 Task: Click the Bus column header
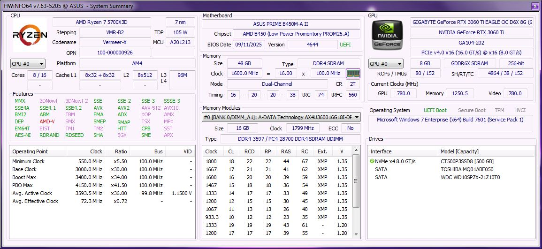[148, 151]
